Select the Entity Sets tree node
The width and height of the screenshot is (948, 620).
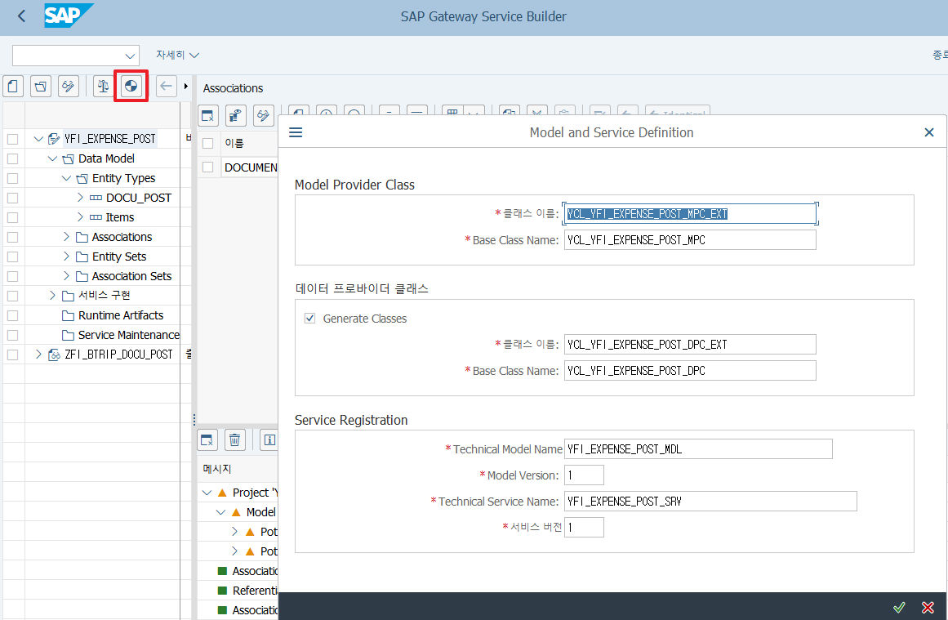119,256
